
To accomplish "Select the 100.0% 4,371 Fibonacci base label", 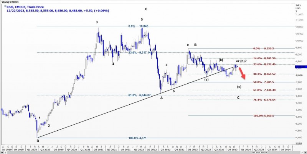I will pyautogui.click(x=137, y=138).
